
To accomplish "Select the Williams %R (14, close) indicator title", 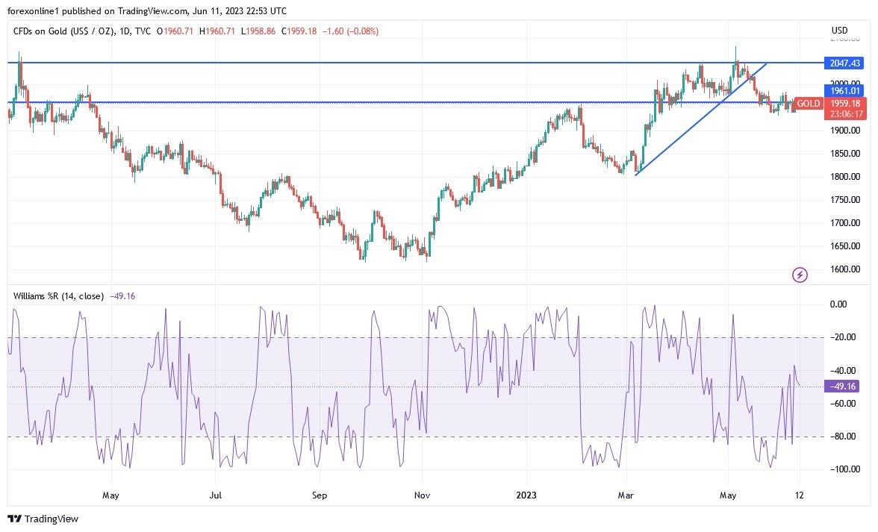I will pyautogui.click(x=58, y=295).
